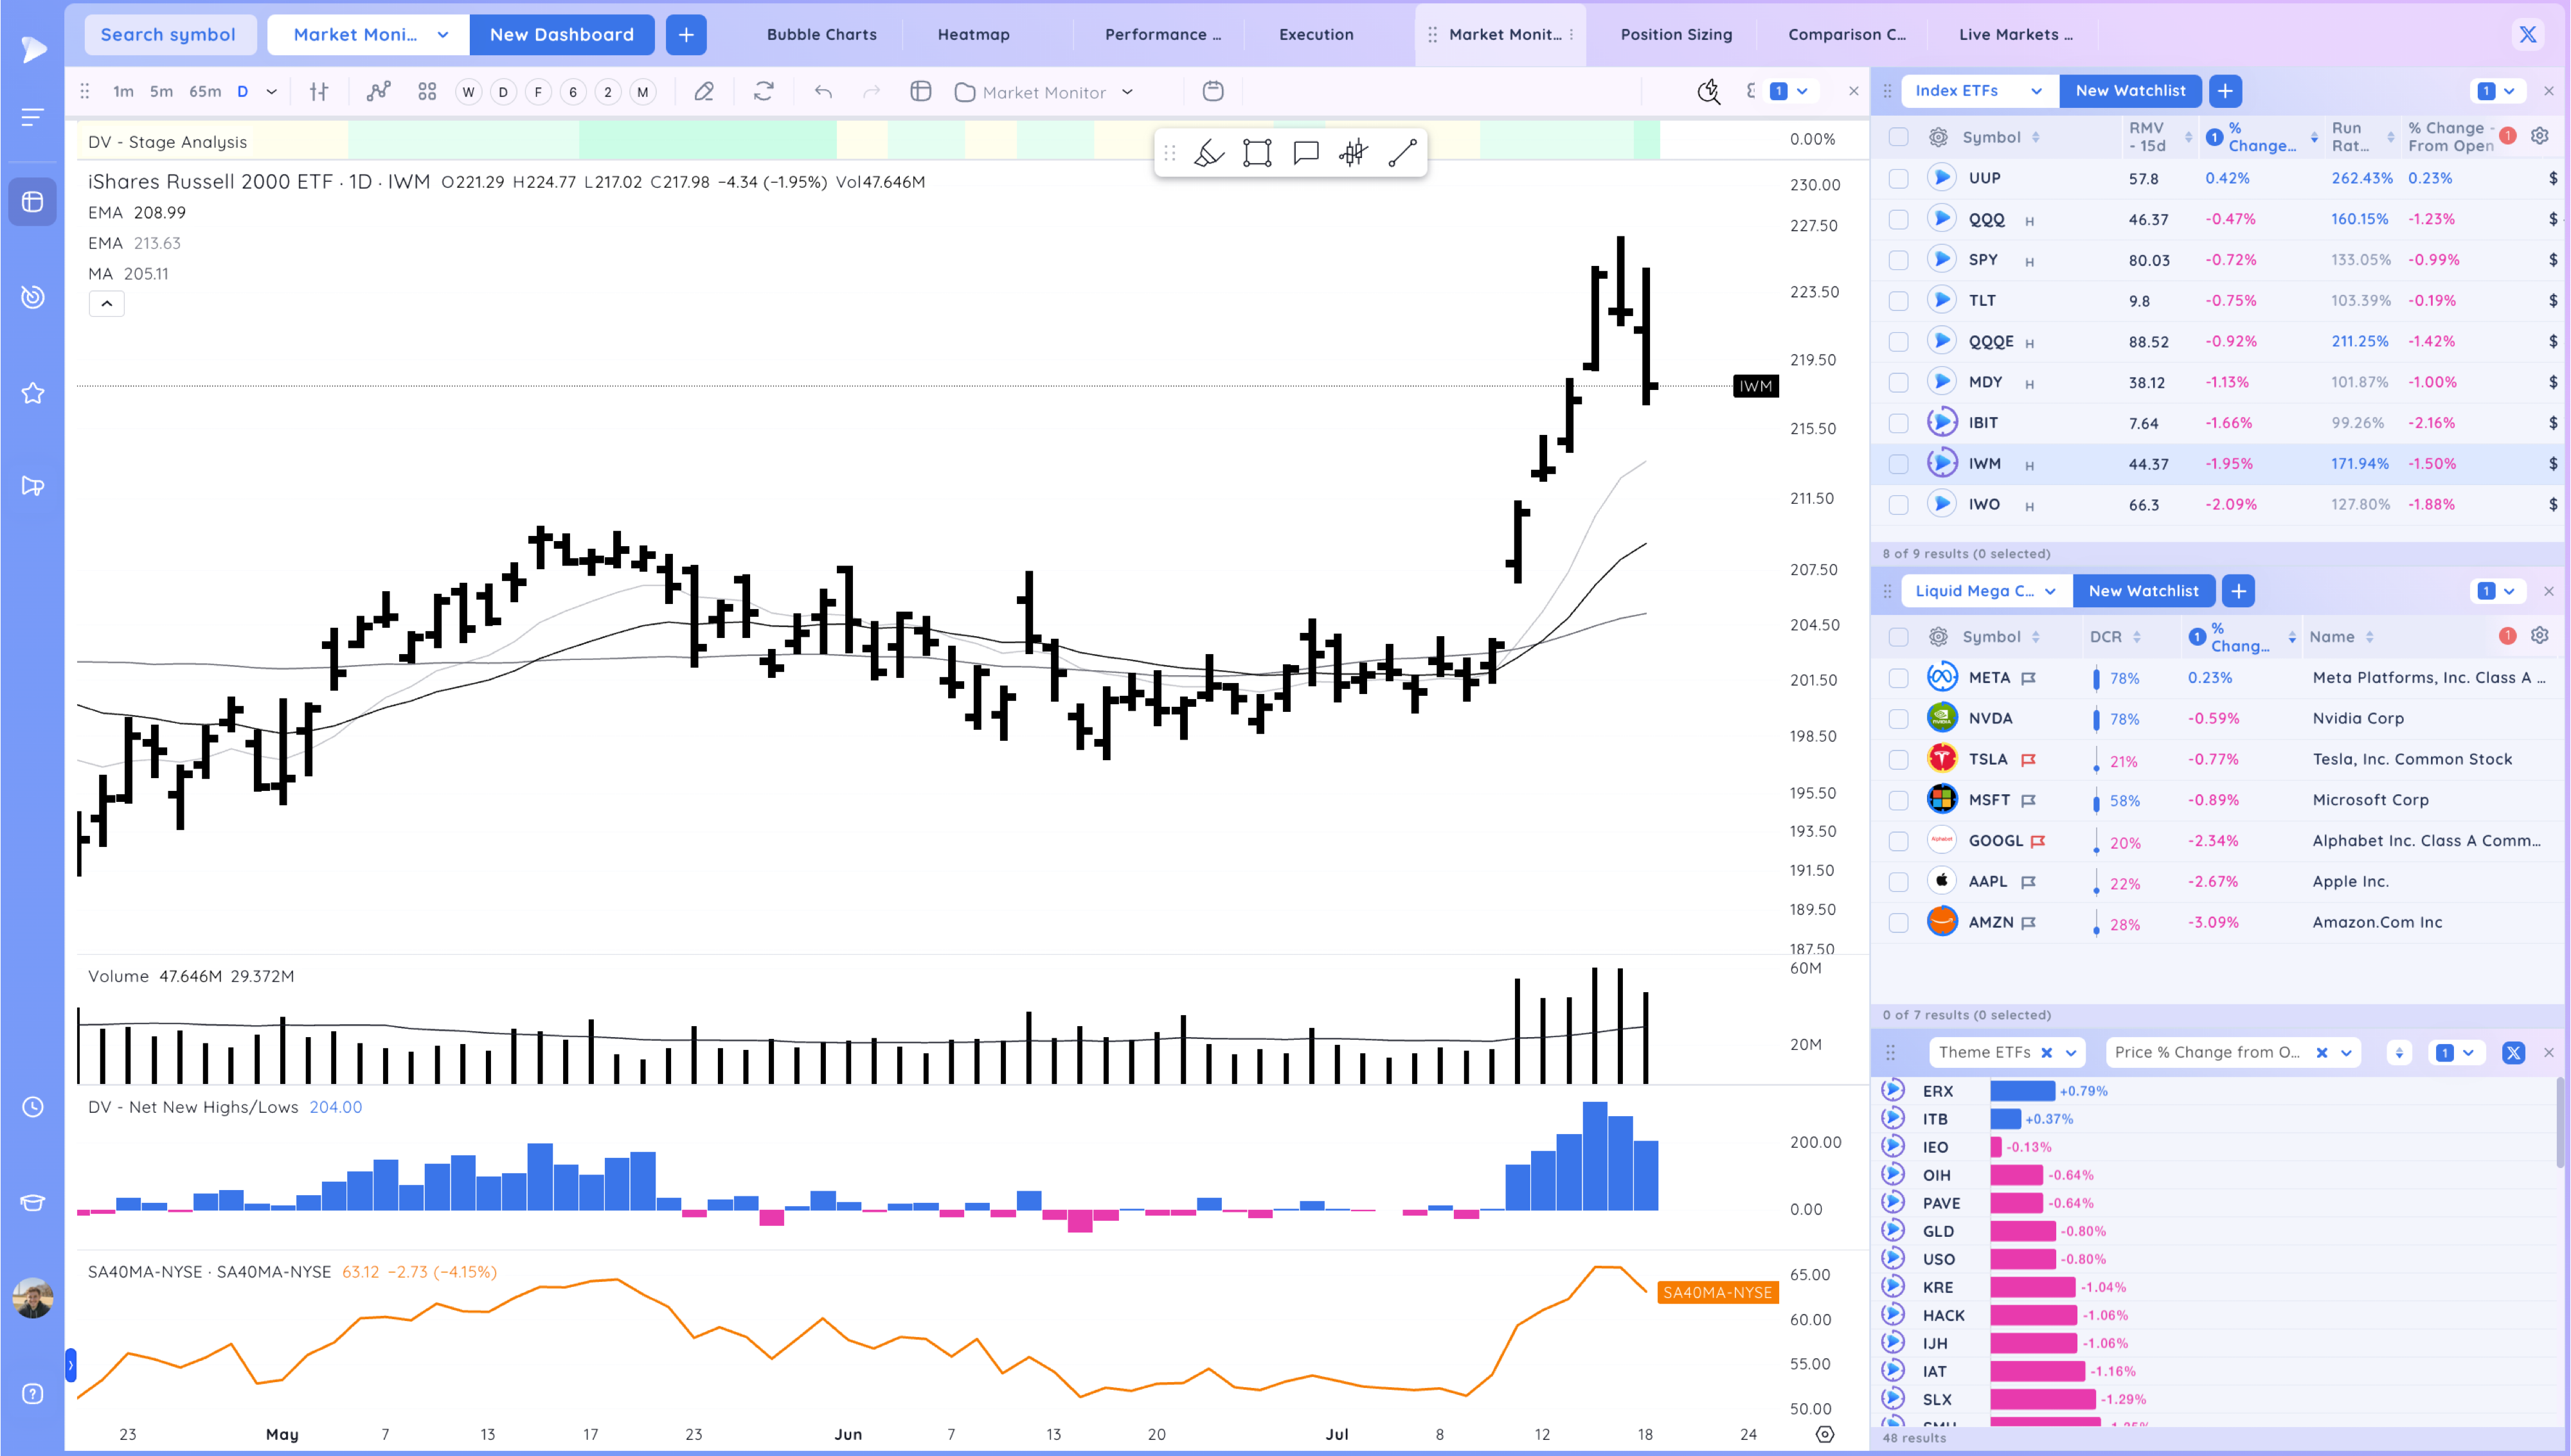Click the pencil edit icon in toolbar

click(x=704, y=92)
